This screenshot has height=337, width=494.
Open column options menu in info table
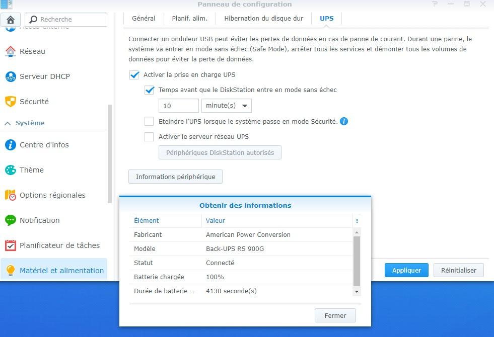(357, 221)
